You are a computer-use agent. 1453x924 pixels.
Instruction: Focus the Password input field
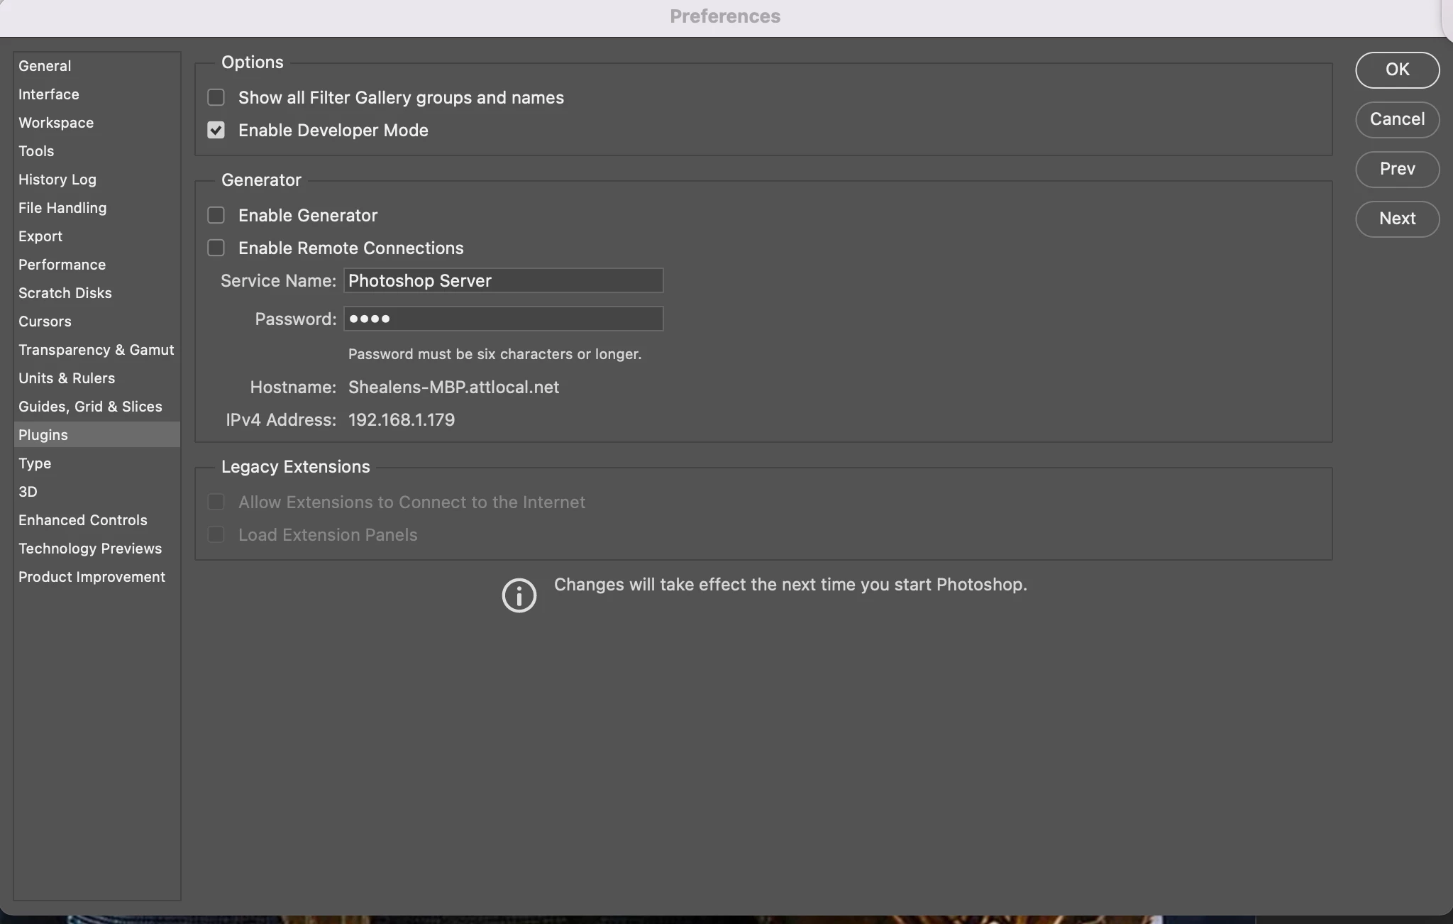click(503, 319)
